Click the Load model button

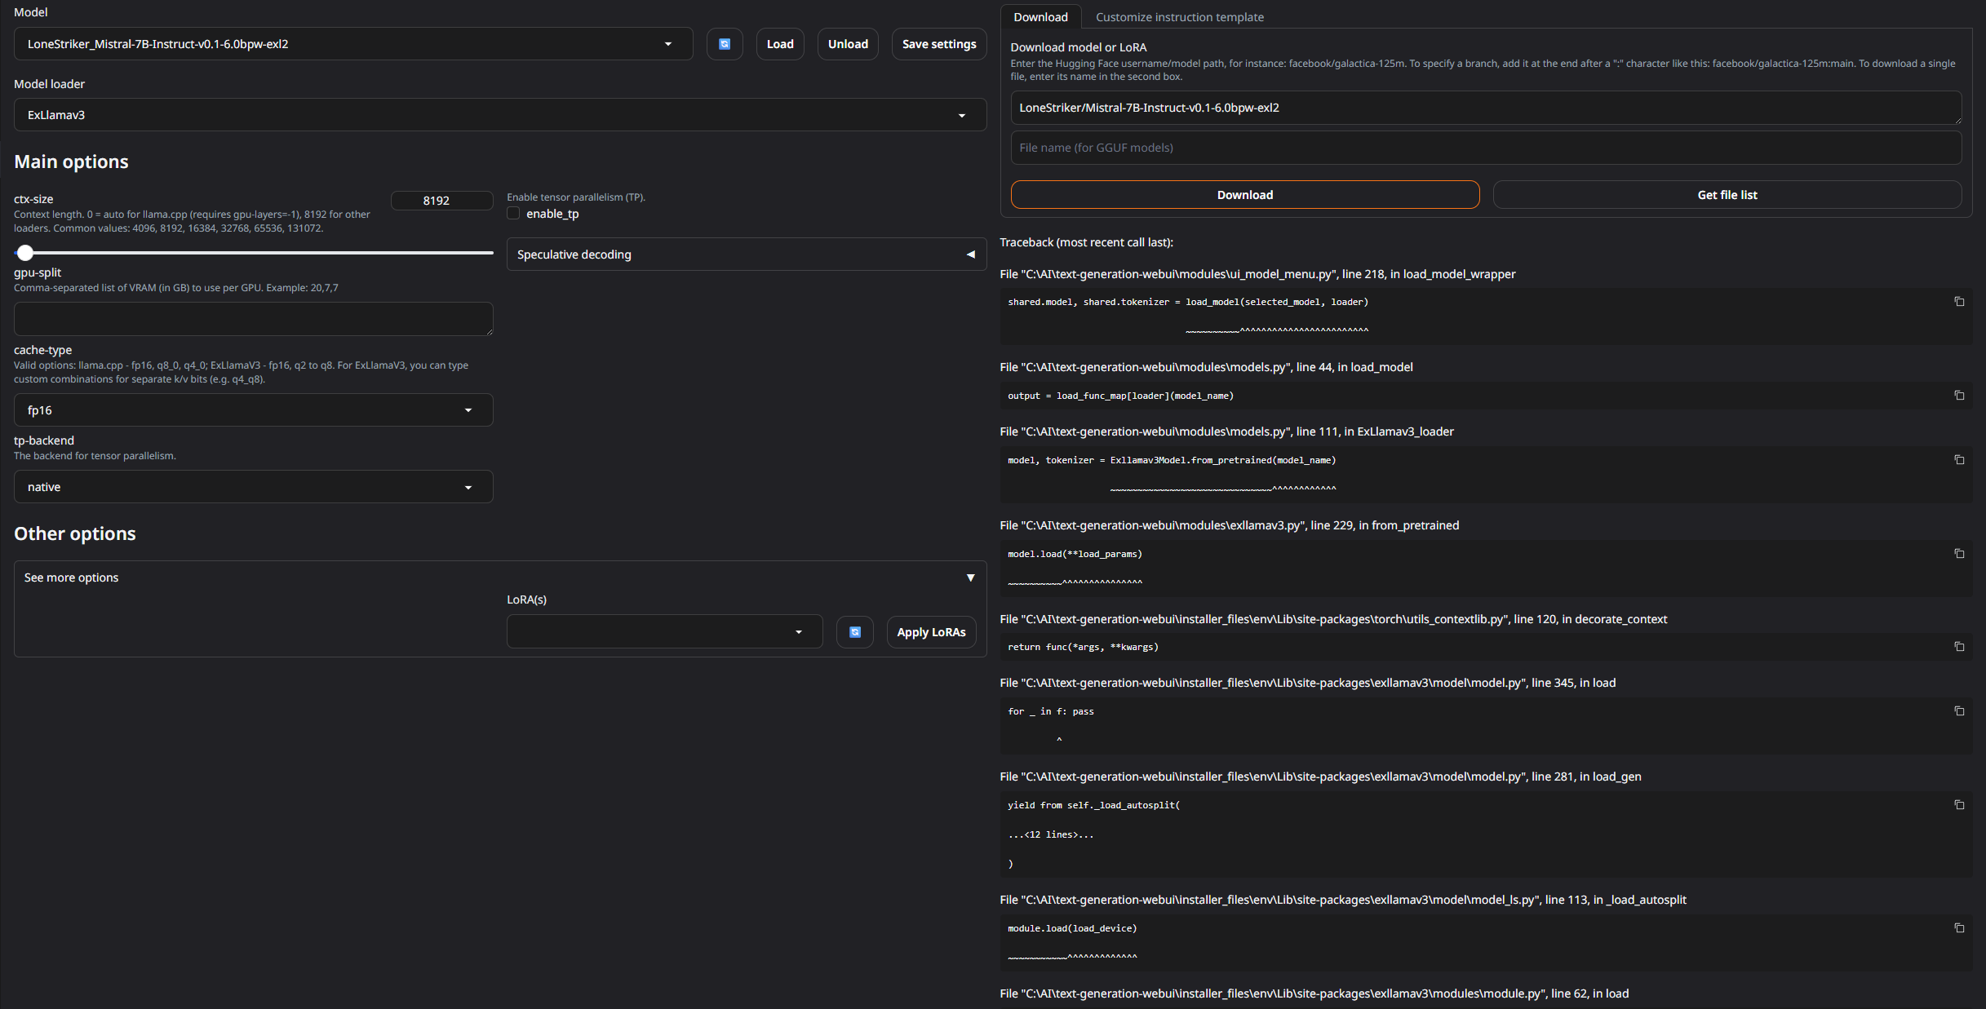pyautogui.click(x=779, y=44)
